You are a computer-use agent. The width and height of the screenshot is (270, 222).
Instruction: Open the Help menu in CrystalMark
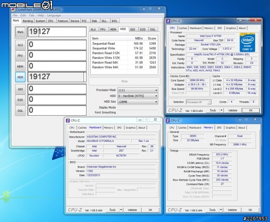pyautogui.click(x=40, y=15)
